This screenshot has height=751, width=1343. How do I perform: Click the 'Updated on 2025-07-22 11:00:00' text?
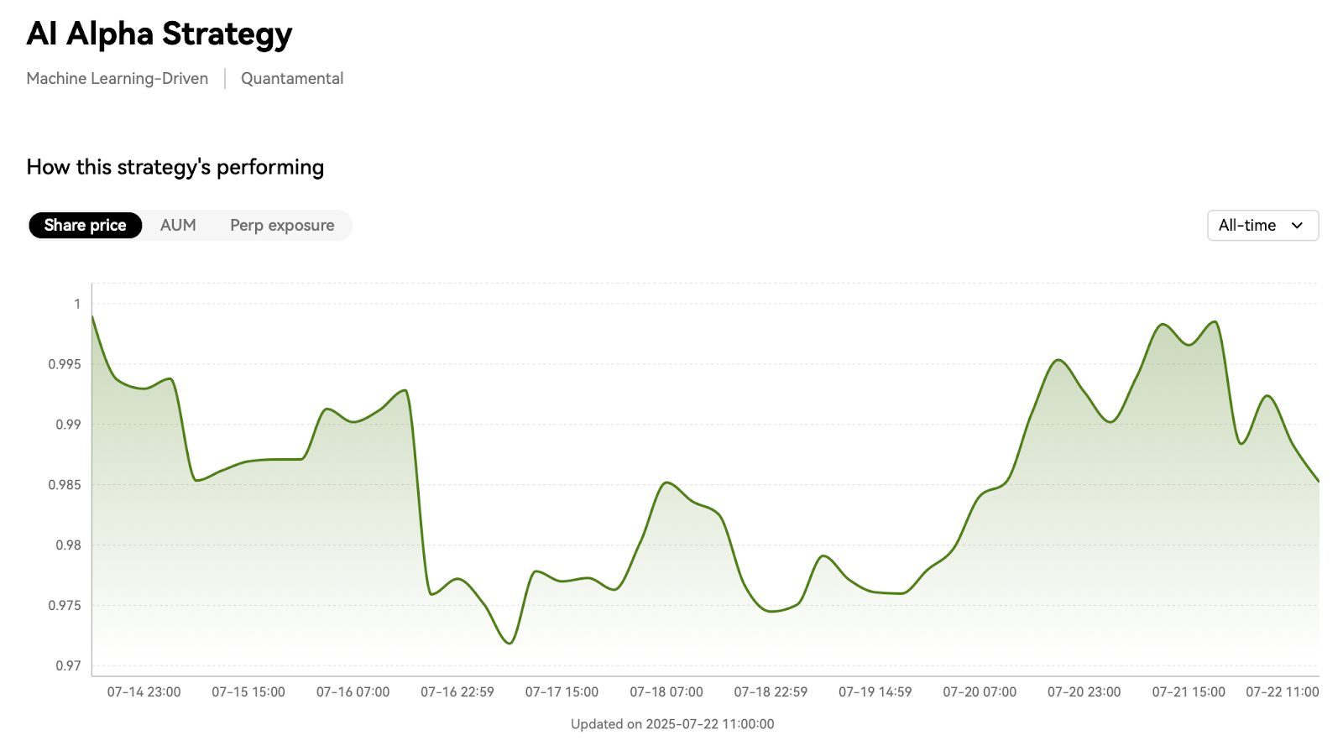click(672, 723)
